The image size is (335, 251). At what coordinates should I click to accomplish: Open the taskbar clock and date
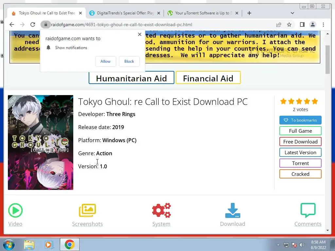pos(318,245)
